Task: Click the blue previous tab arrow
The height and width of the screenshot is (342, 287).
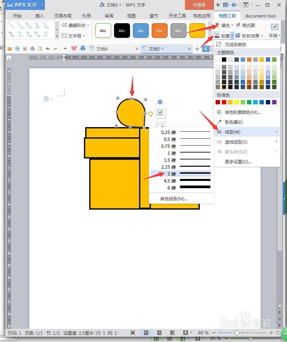Action: tap(206, 49)
